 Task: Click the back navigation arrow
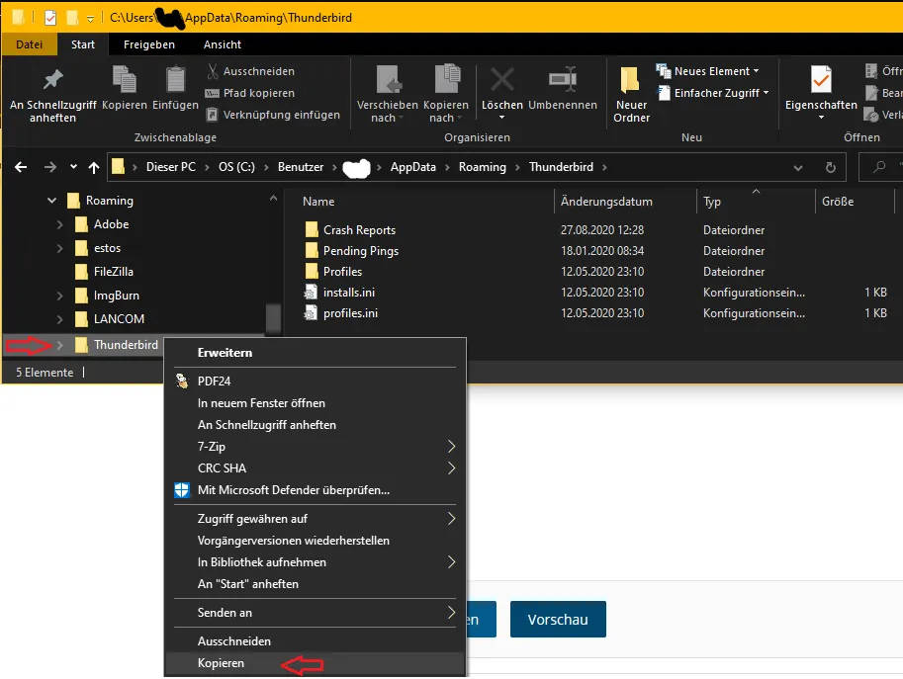[21, 167]
